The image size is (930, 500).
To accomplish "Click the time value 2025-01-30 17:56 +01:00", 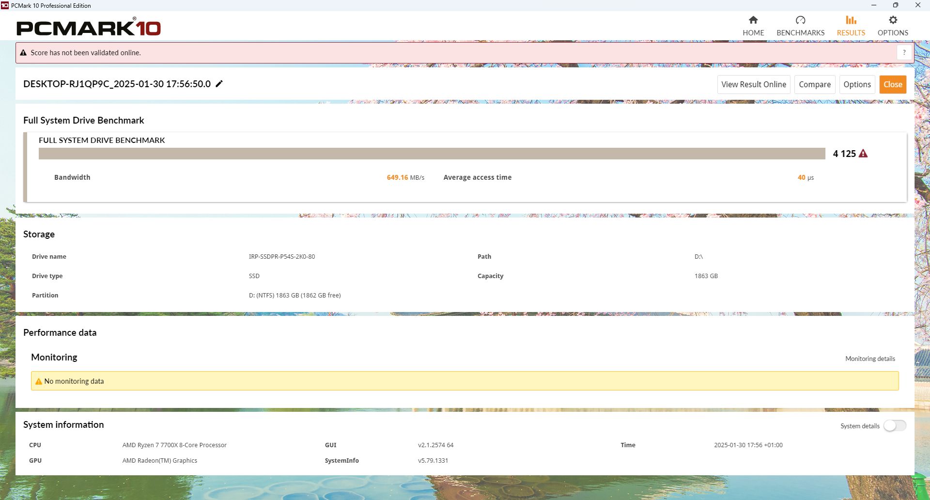I will (748, 445).
